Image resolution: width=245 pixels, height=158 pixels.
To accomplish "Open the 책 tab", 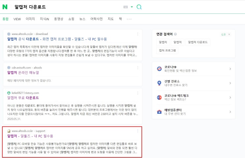I will click(x=120, y=19).
